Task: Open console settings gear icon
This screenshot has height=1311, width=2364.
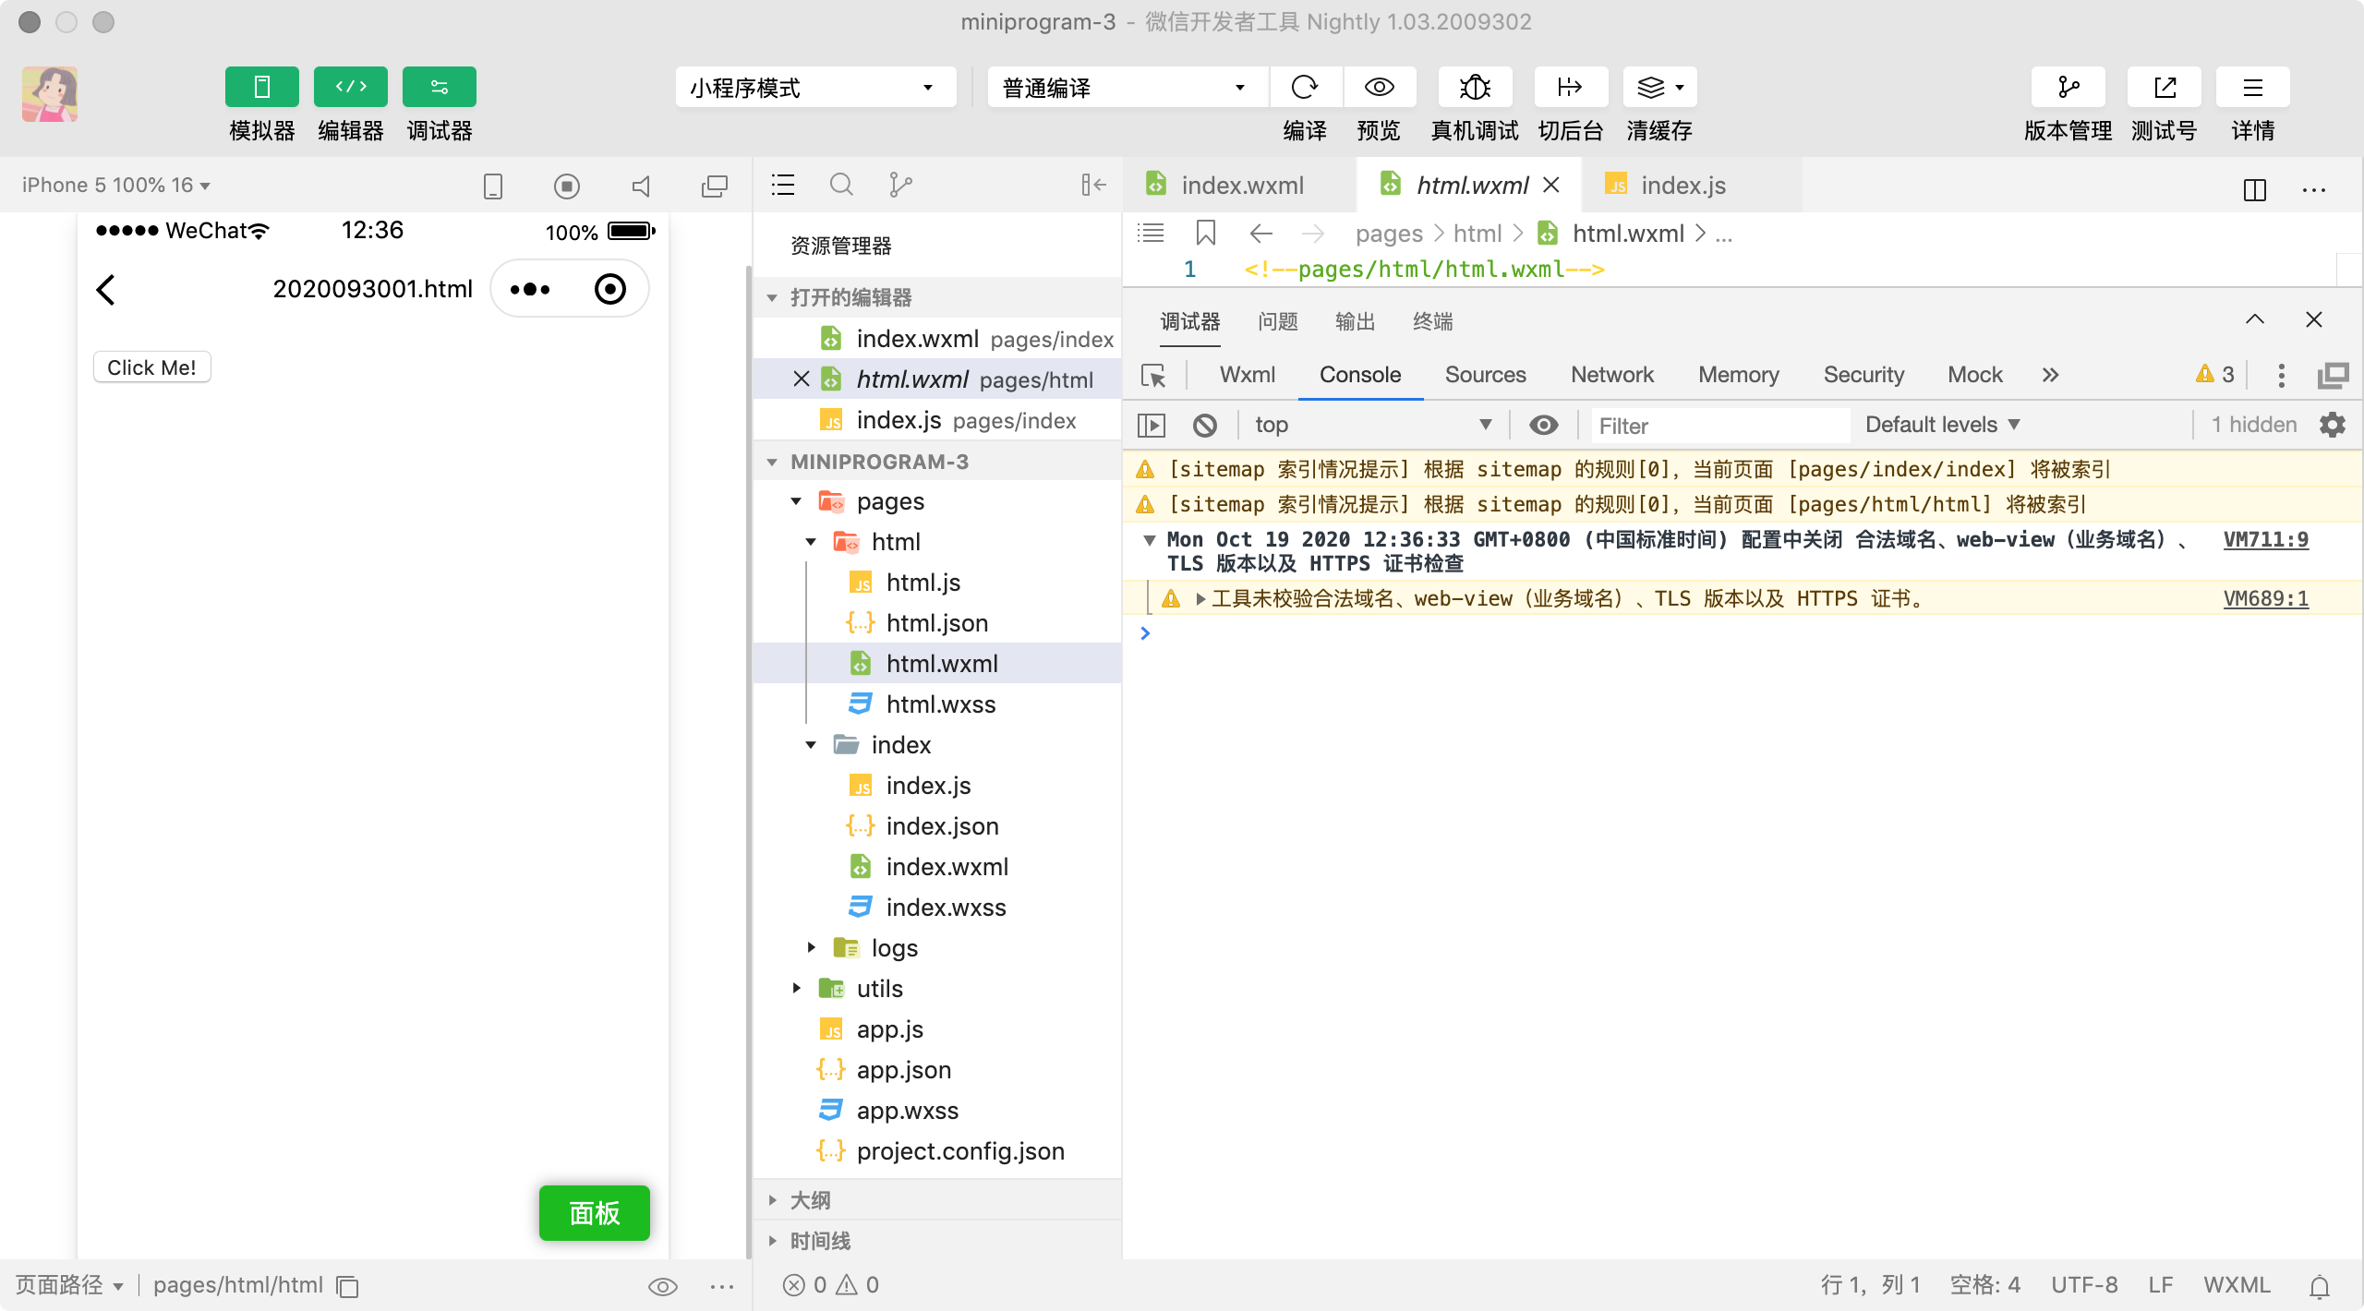Action: [x=2333, y=425]
